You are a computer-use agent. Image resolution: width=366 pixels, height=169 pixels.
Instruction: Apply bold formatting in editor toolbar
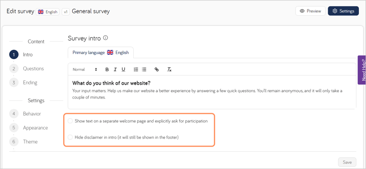[107, 69]
